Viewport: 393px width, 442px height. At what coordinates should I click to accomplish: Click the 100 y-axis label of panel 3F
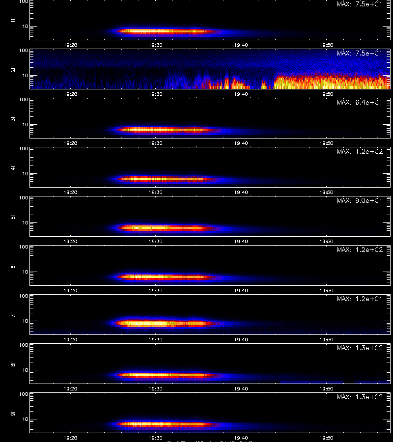24,100
